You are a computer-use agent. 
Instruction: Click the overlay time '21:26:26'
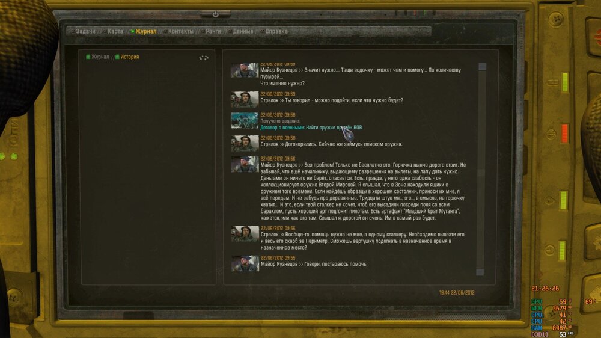pyautogui.click(x=545, y=289)
